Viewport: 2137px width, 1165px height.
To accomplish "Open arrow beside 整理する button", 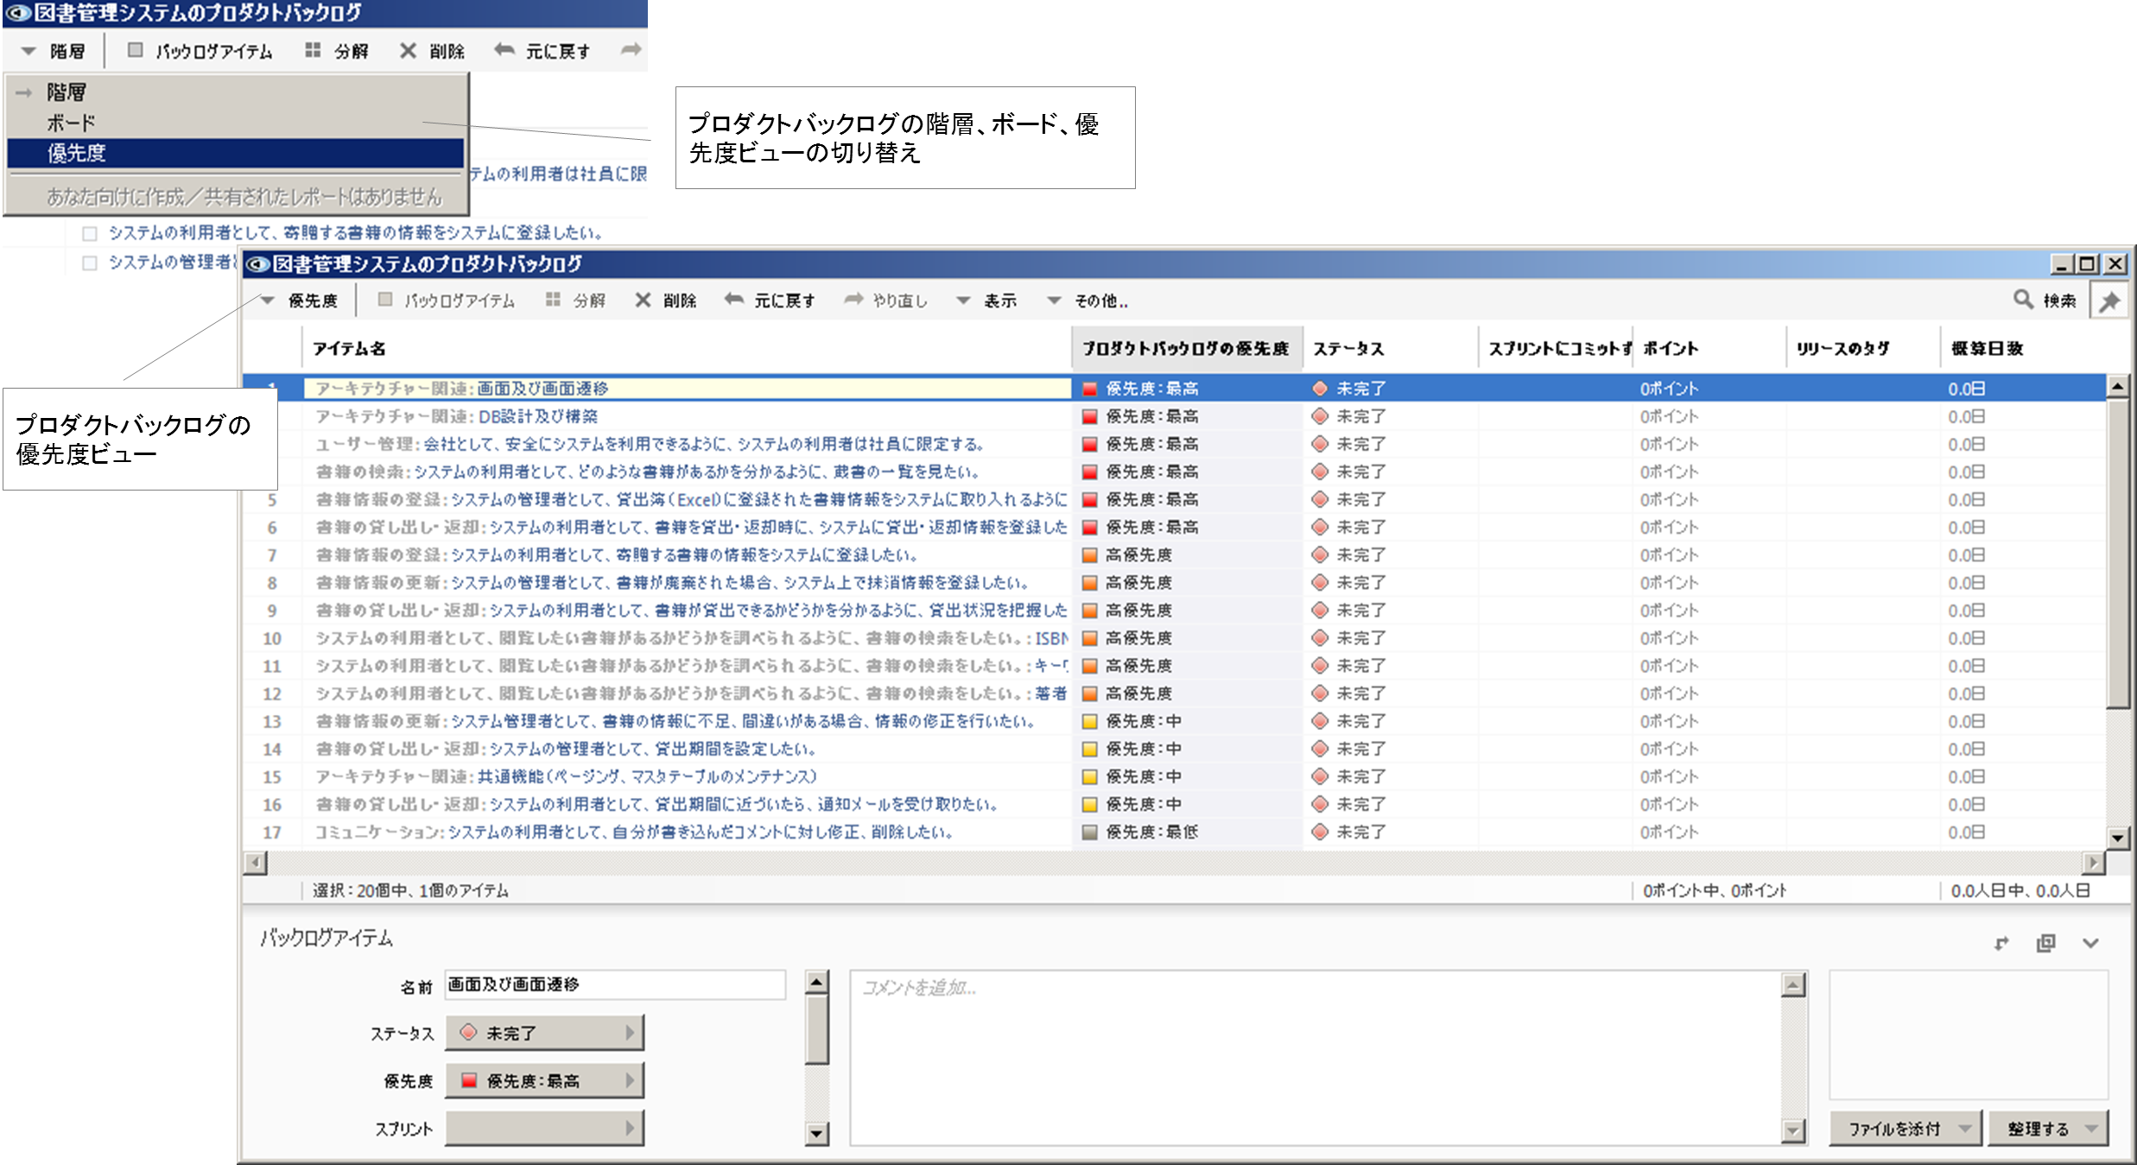I will [x=2093, y=1129].
